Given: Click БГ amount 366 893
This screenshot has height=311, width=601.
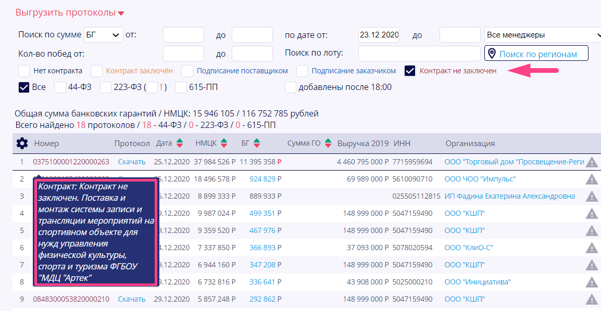Looking at the screenshot, I should (262, 248).
